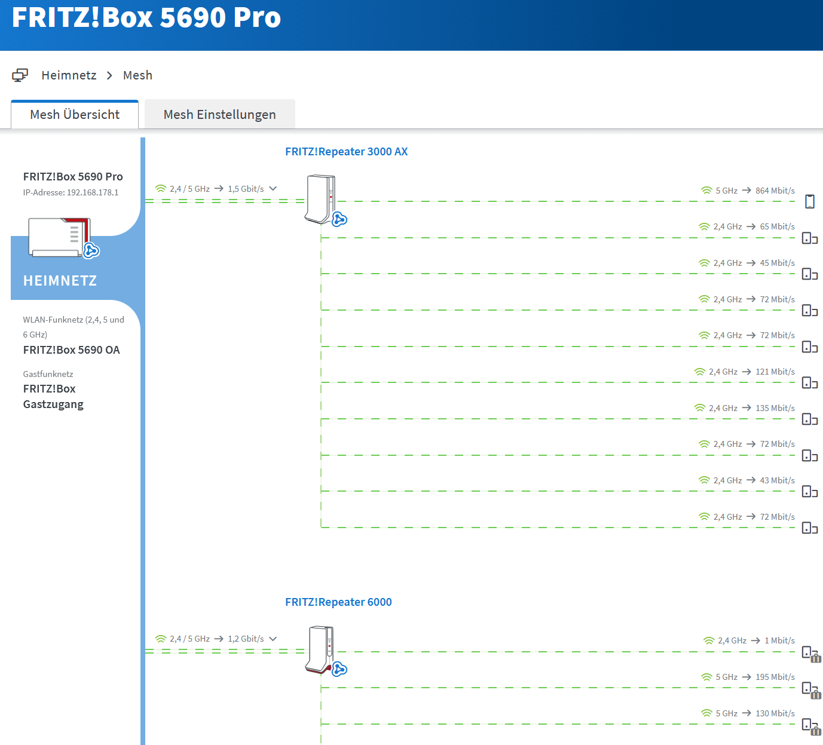
Task: Click the FRITZ!Repeater 3000 AX device icon
Action: coord(320,199)
